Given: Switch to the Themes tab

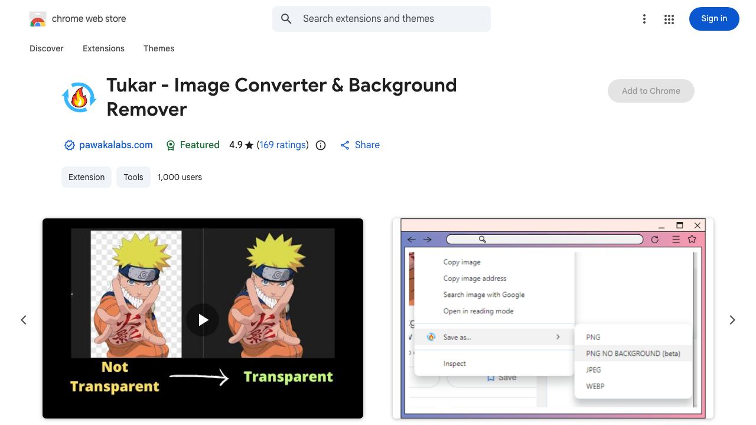Looking at the screenshot, I should pos(159,48).
